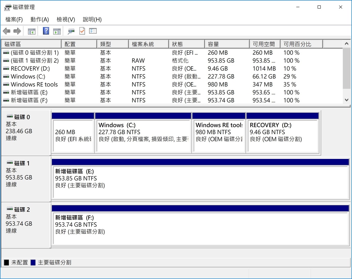
Task: Click the Help question mark toolbar icon
Action: pos(46,31)
